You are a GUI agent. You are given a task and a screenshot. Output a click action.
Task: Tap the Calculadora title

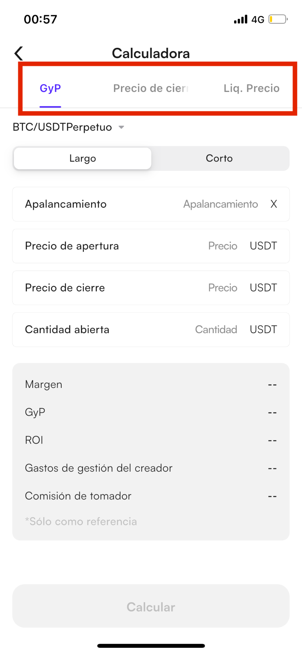click(x=151, y=53)
